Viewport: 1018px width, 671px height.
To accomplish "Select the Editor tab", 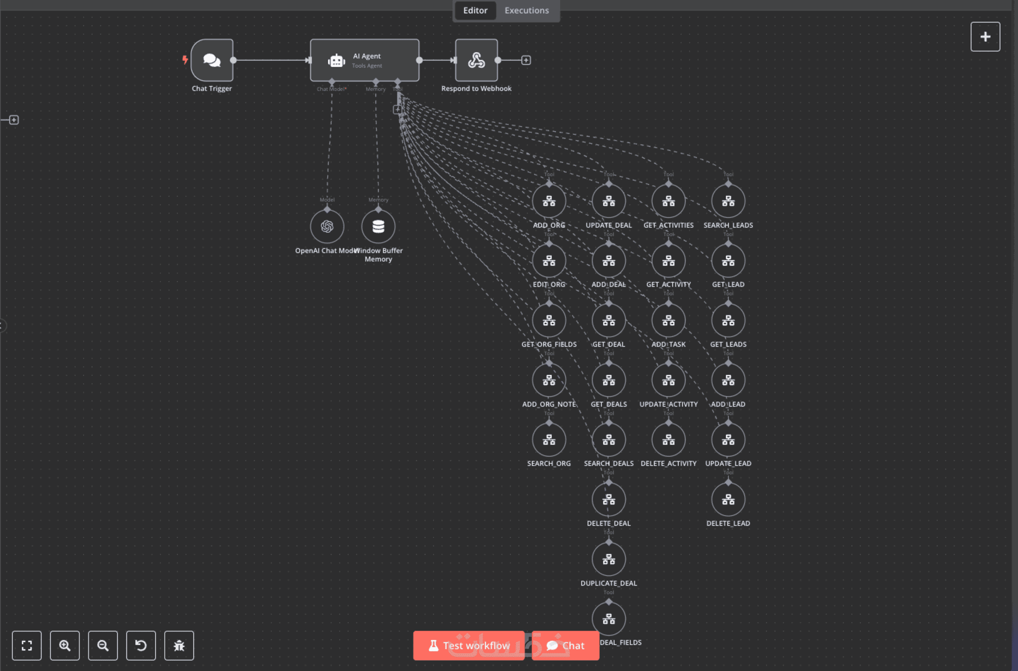I will [475, 10].
